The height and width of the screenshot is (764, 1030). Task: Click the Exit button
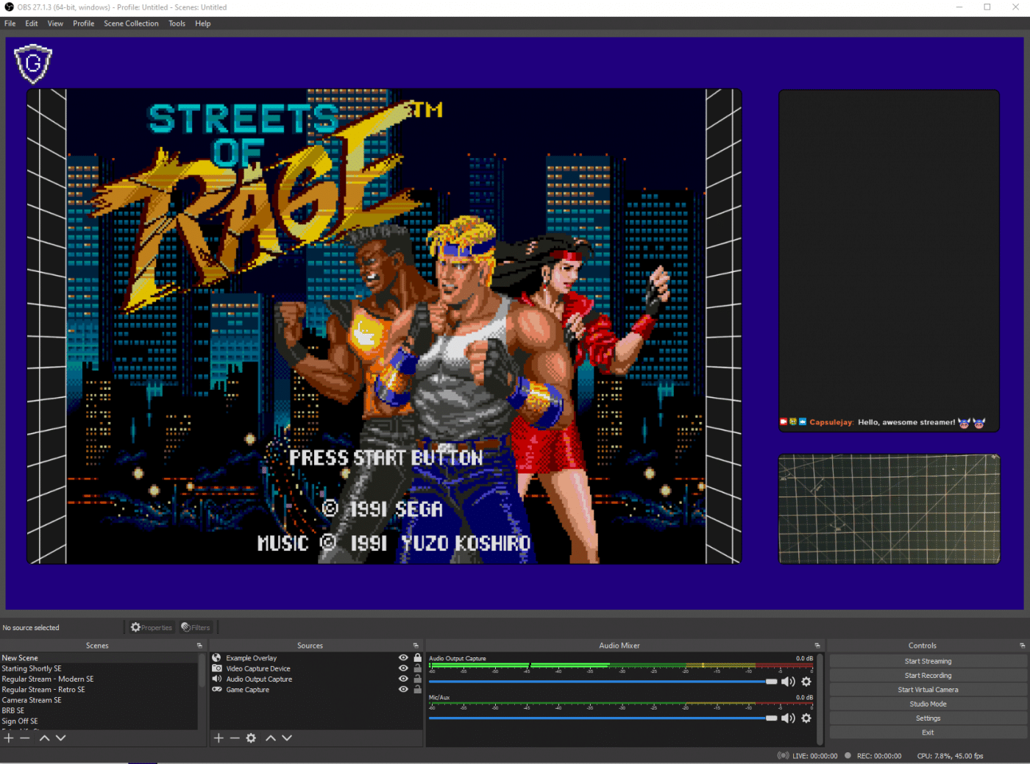[928, 732]
